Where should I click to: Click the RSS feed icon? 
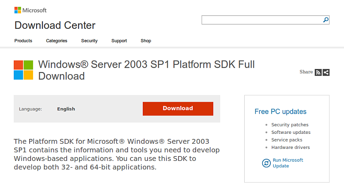pos(318,72)
